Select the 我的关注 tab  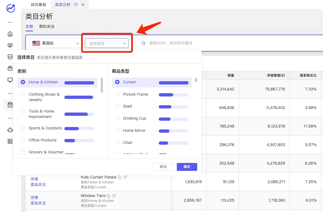coord(47,26)
